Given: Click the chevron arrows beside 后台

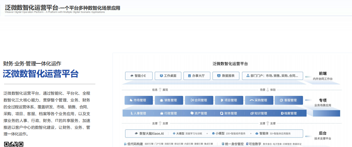Looking at the screenshot, I should click(308, 136).
